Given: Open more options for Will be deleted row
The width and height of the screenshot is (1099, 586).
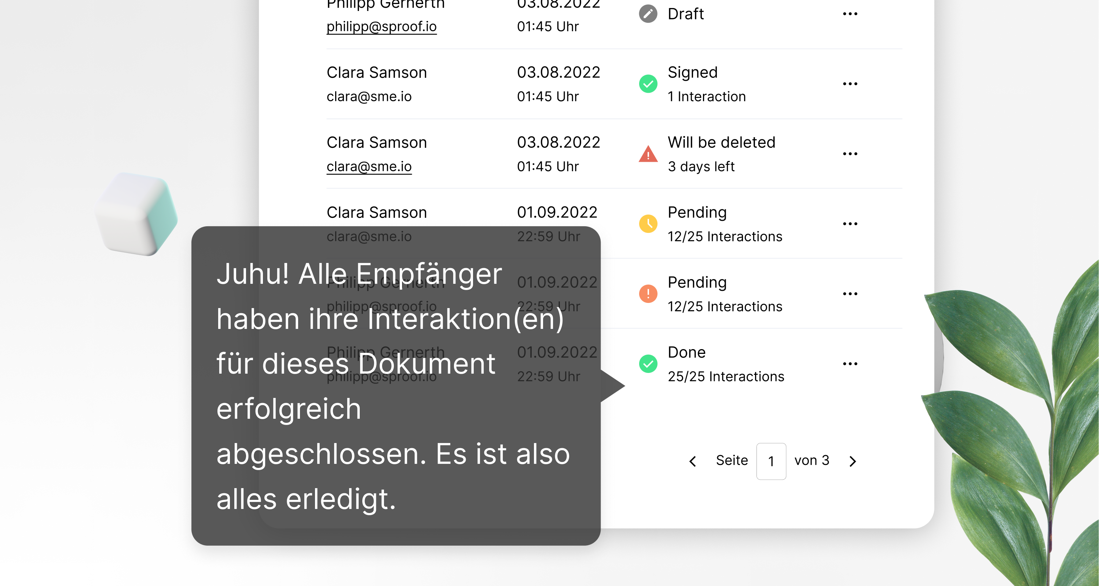Looking at the screenshot, I should pos(850,154).
